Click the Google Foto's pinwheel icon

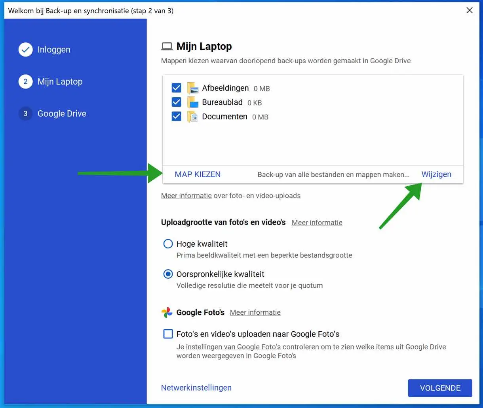click(x=167, y=312)
